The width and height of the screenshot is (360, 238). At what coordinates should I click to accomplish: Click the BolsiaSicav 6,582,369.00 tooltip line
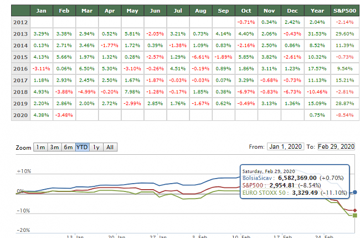[x=293, y=178]
